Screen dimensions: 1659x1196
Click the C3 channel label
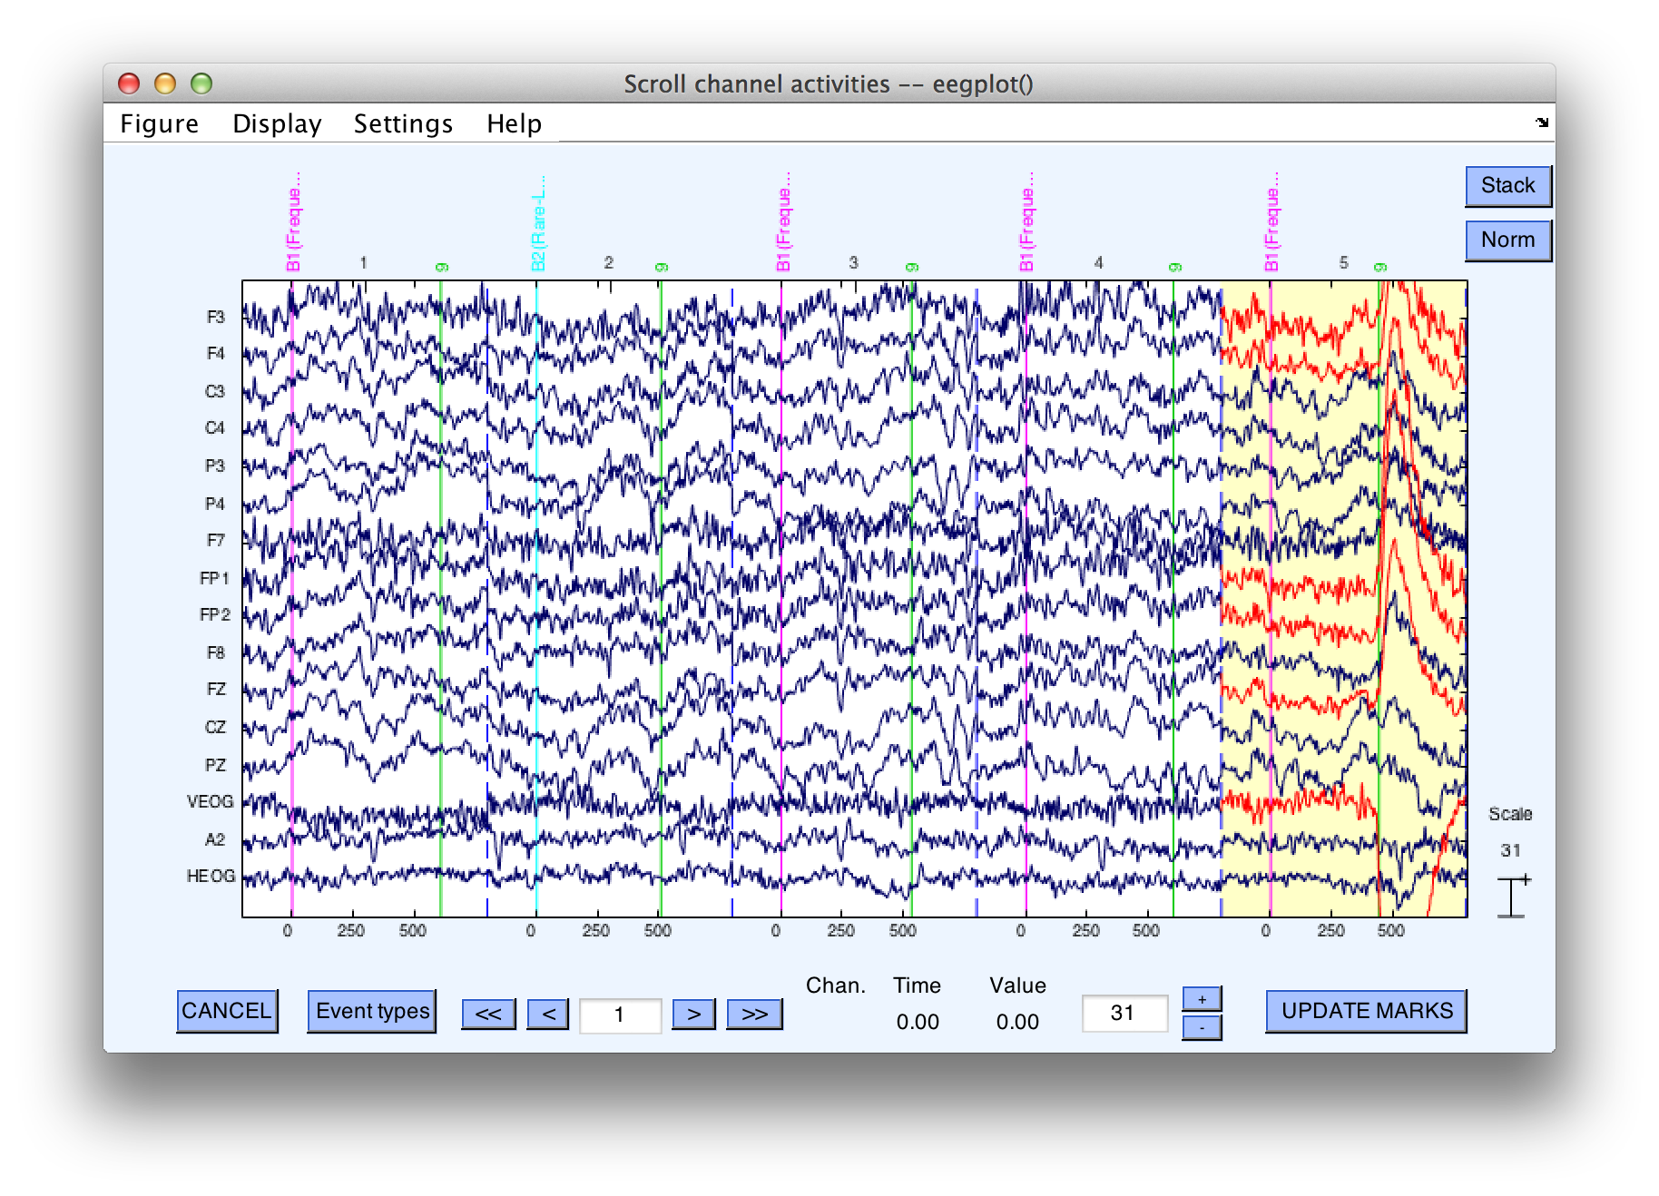click(x=214, y=391)
